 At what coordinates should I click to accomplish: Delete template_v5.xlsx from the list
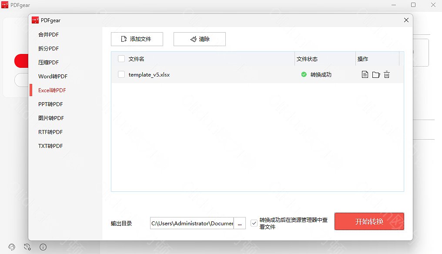pos(387,74)
